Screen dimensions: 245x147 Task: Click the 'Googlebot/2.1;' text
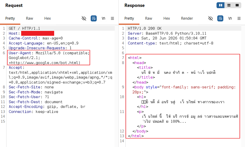tap(24, 58)
